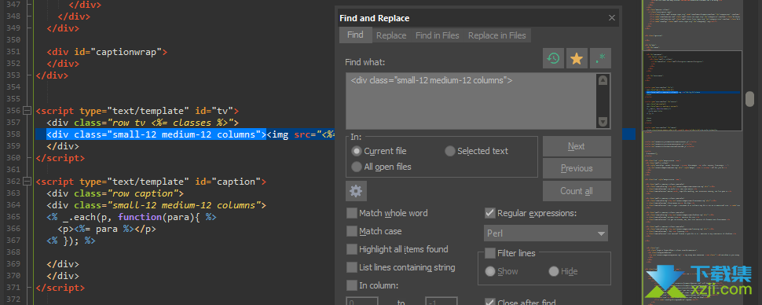The width and height of the screenshot is (762, 305).
Task: Open the Find in Files tab
Action: (x=438, y=35)
